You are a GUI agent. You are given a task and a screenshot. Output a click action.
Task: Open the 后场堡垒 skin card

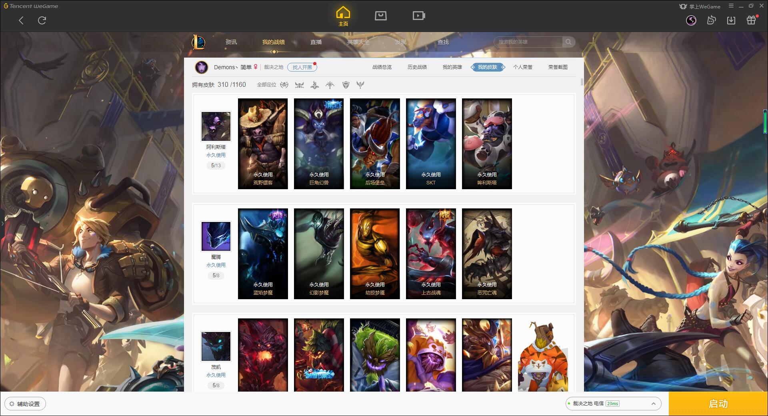point(375,144)
